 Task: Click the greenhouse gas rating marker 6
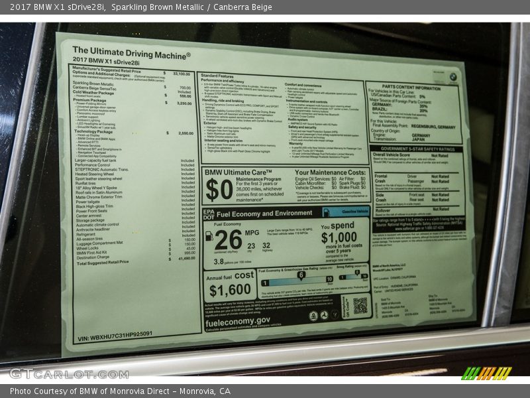point(301,275)
